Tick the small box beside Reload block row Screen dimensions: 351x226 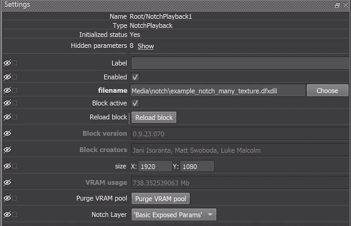click(x=15, y=117)
